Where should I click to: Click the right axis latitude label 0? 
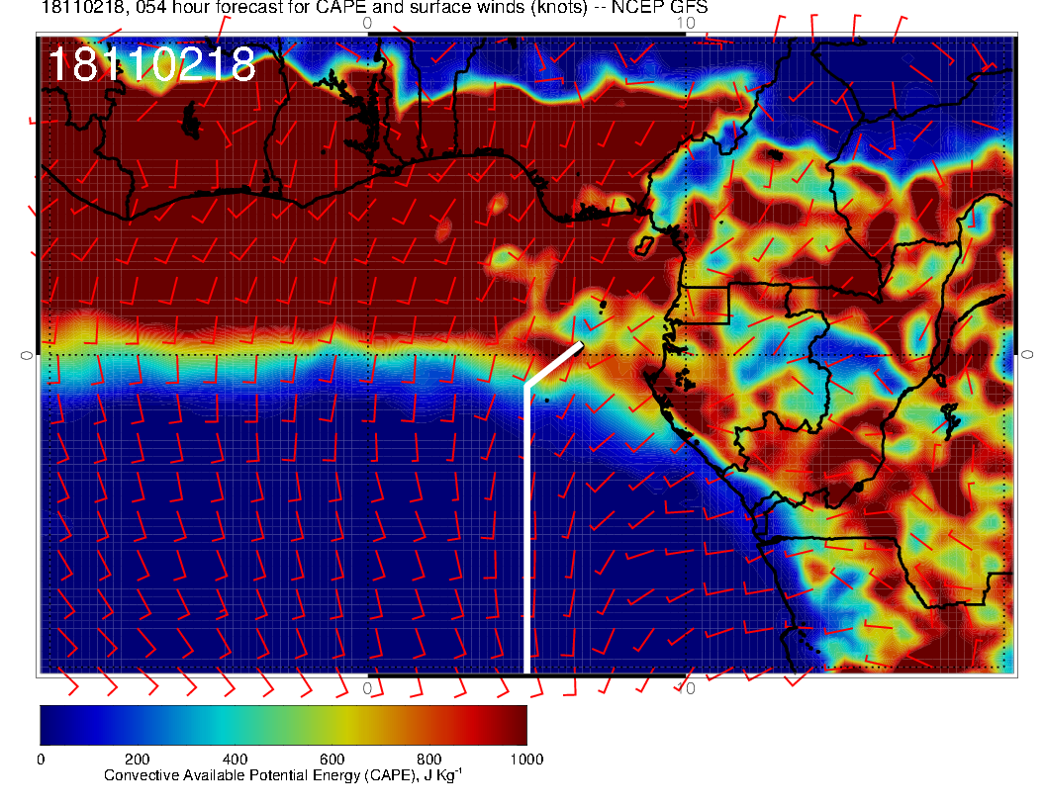1027,354
